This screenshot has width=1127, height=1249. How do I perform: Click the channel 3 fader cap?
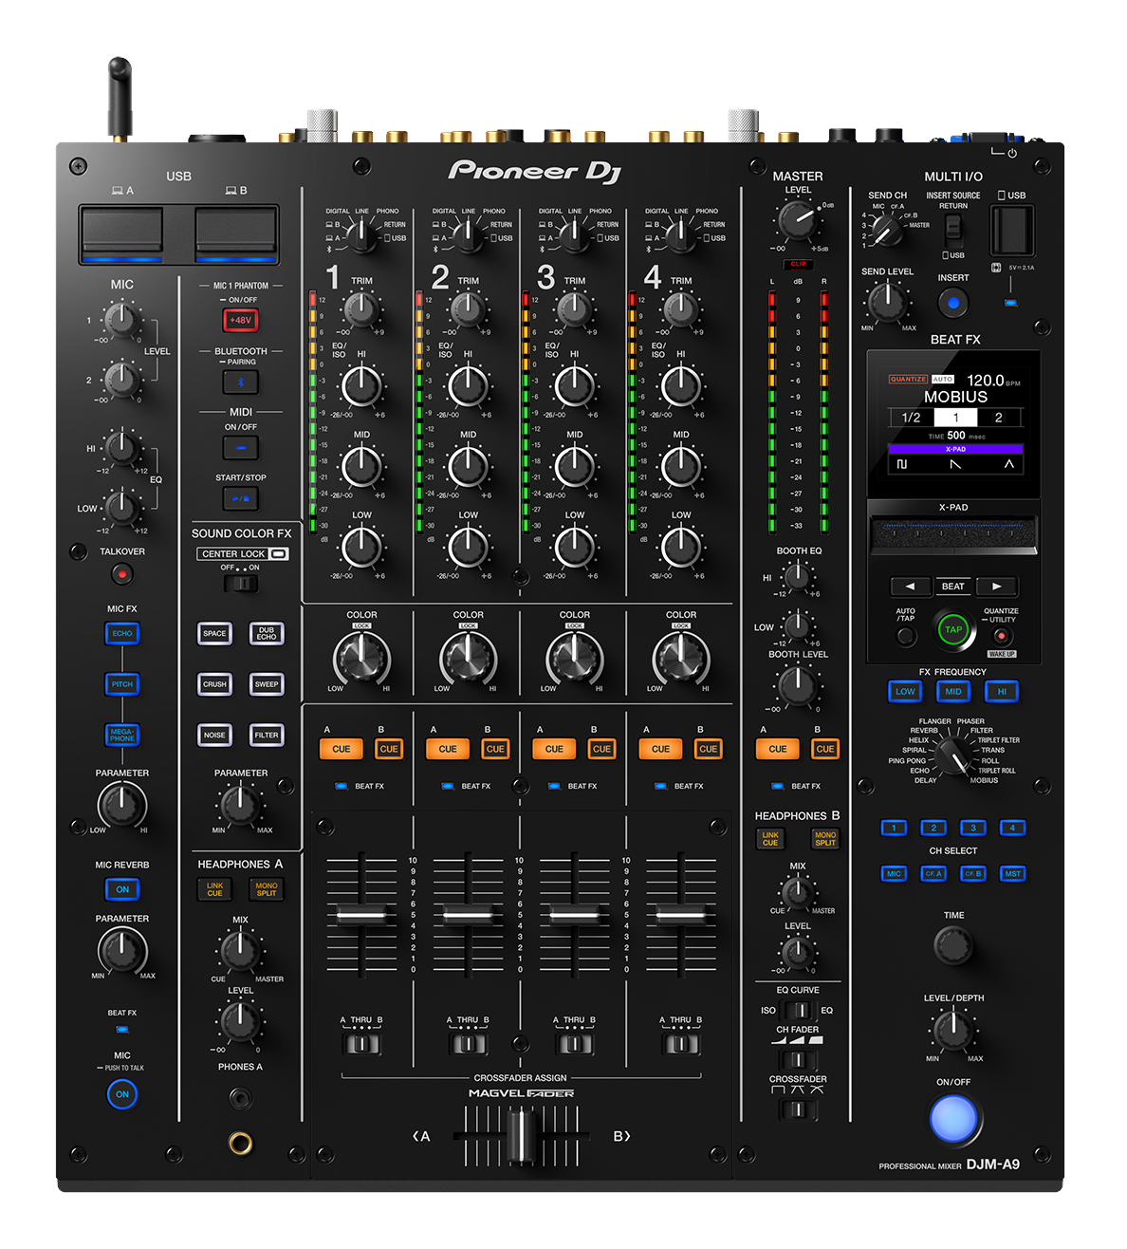(574, 916)
